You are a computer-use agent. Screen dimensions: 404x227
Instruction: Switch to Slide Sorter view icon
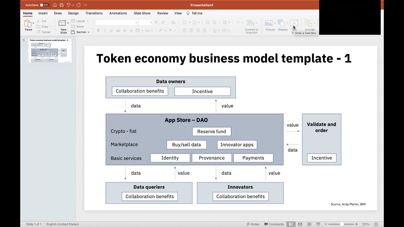click(300, 224)
